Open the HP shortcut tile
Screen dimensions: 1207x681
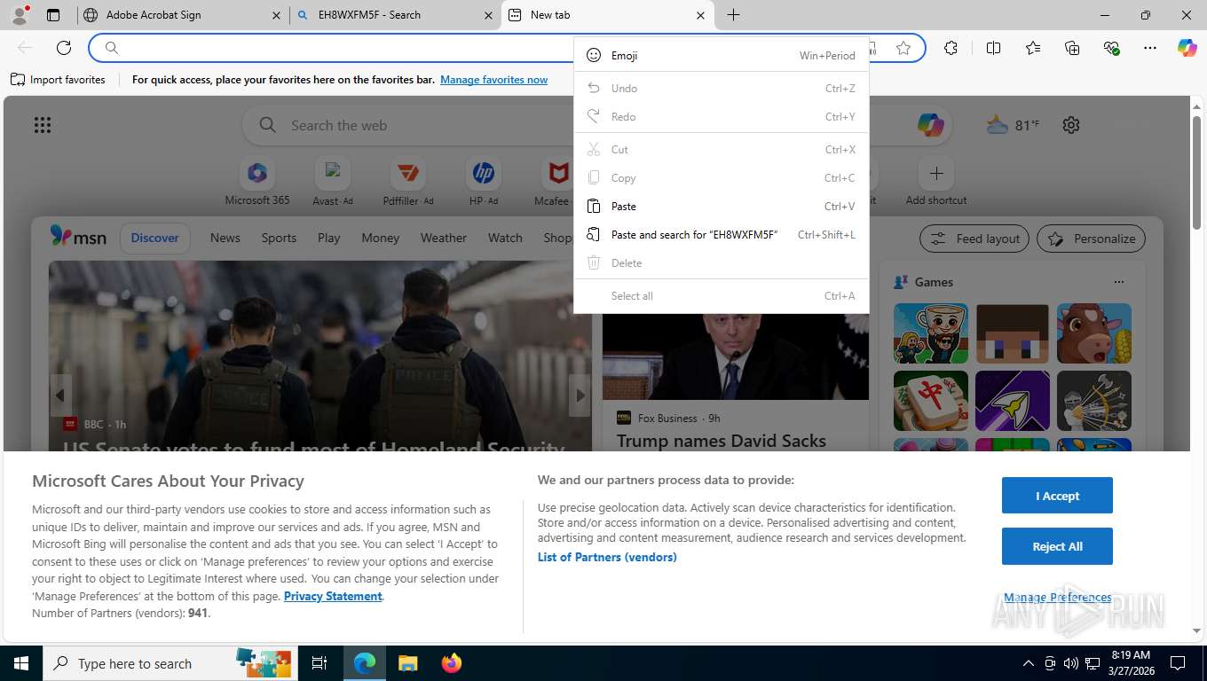[484, 182]
